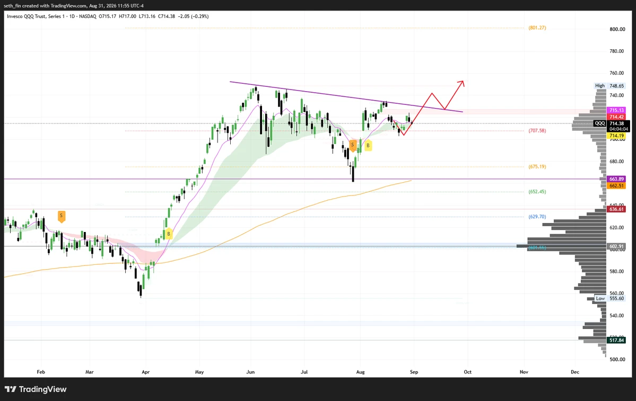Viewport: 636px width, 401px height.
Task: Click the orange S sell marker in February
Action: 61,216
